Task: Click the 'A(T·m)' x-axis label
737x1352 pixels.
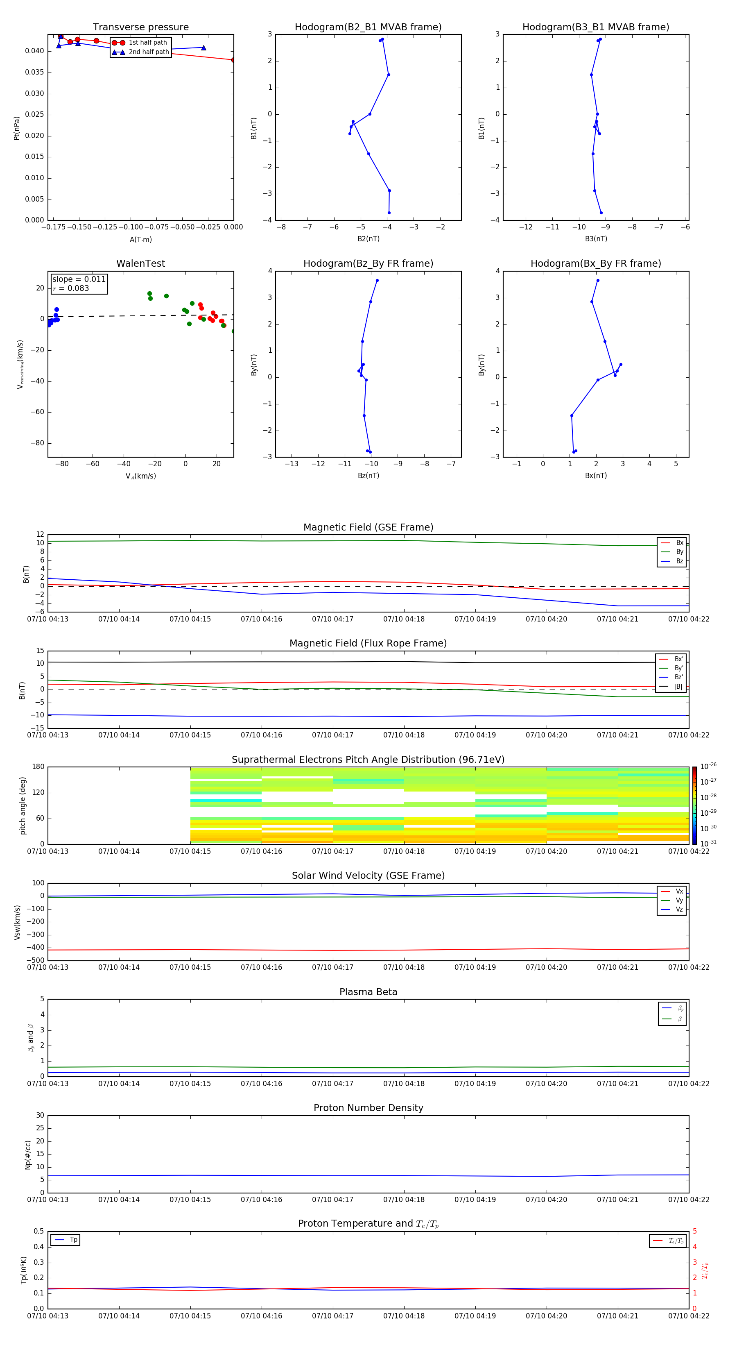Action: click(x=140, y=240)
